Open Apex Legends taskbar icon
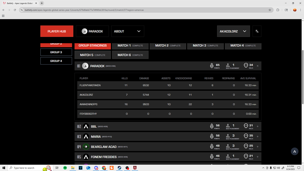304x171 pixels. point(135,168)
